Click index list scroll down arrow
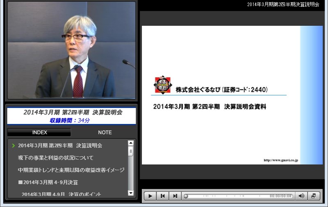The height and width of the screenshot is (207, 328). pos(131,193)
